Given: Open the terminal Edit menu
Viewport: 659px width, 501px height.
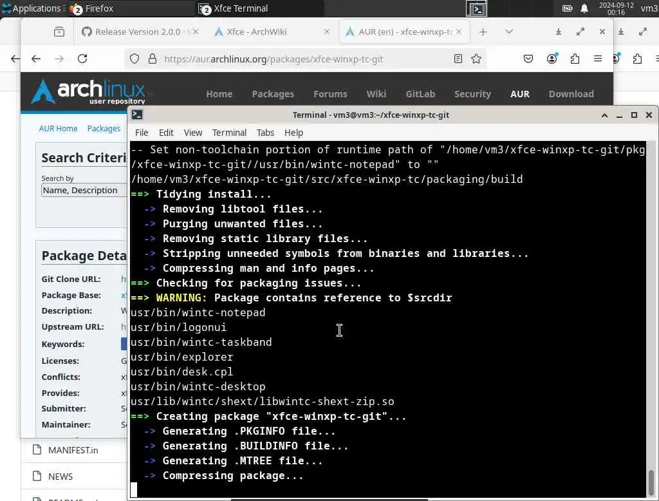Looking at the screenshot, I should pos(166,133).
